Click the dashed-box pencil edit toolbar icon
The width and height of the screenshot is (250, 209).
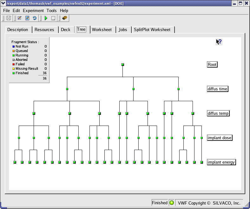pyautogui.click(x=19, y=18)
